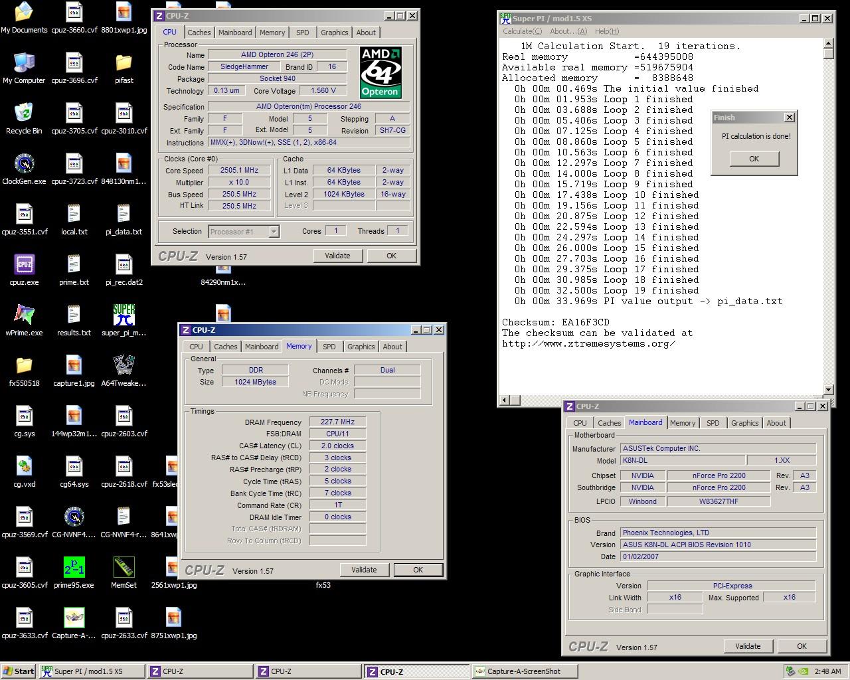This screenshot has height=680, width=850.
Task: Click Super PI vertical scrollbar down arrow
Action: [828, 390]
